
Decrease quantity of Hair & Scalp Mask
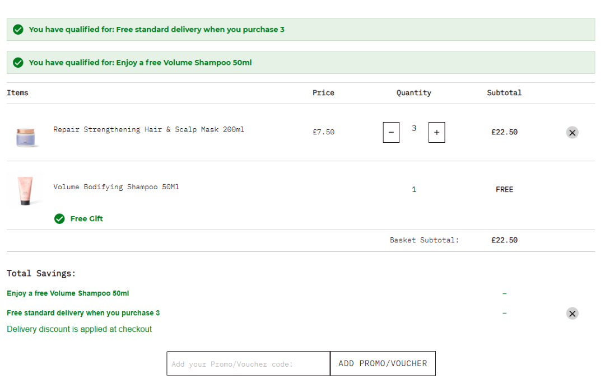click(391, 133)
